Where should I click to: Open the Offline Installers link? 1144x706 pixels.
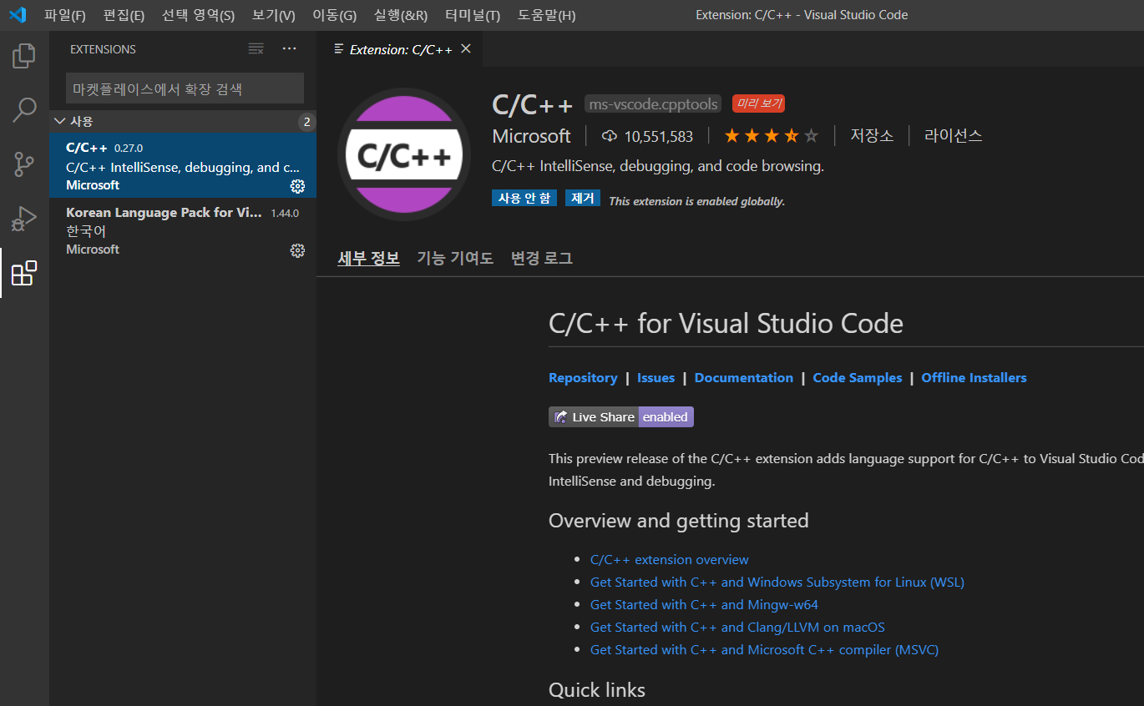(974, 378)
